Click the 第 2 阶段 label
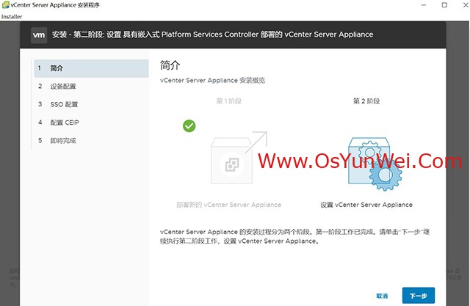 [366, 101]
